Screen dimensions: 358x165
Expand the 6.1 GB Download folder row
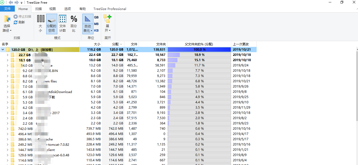(x=7, y=92)
